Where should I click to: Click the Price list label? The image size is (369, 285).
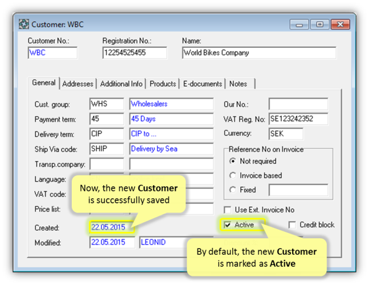47,209
